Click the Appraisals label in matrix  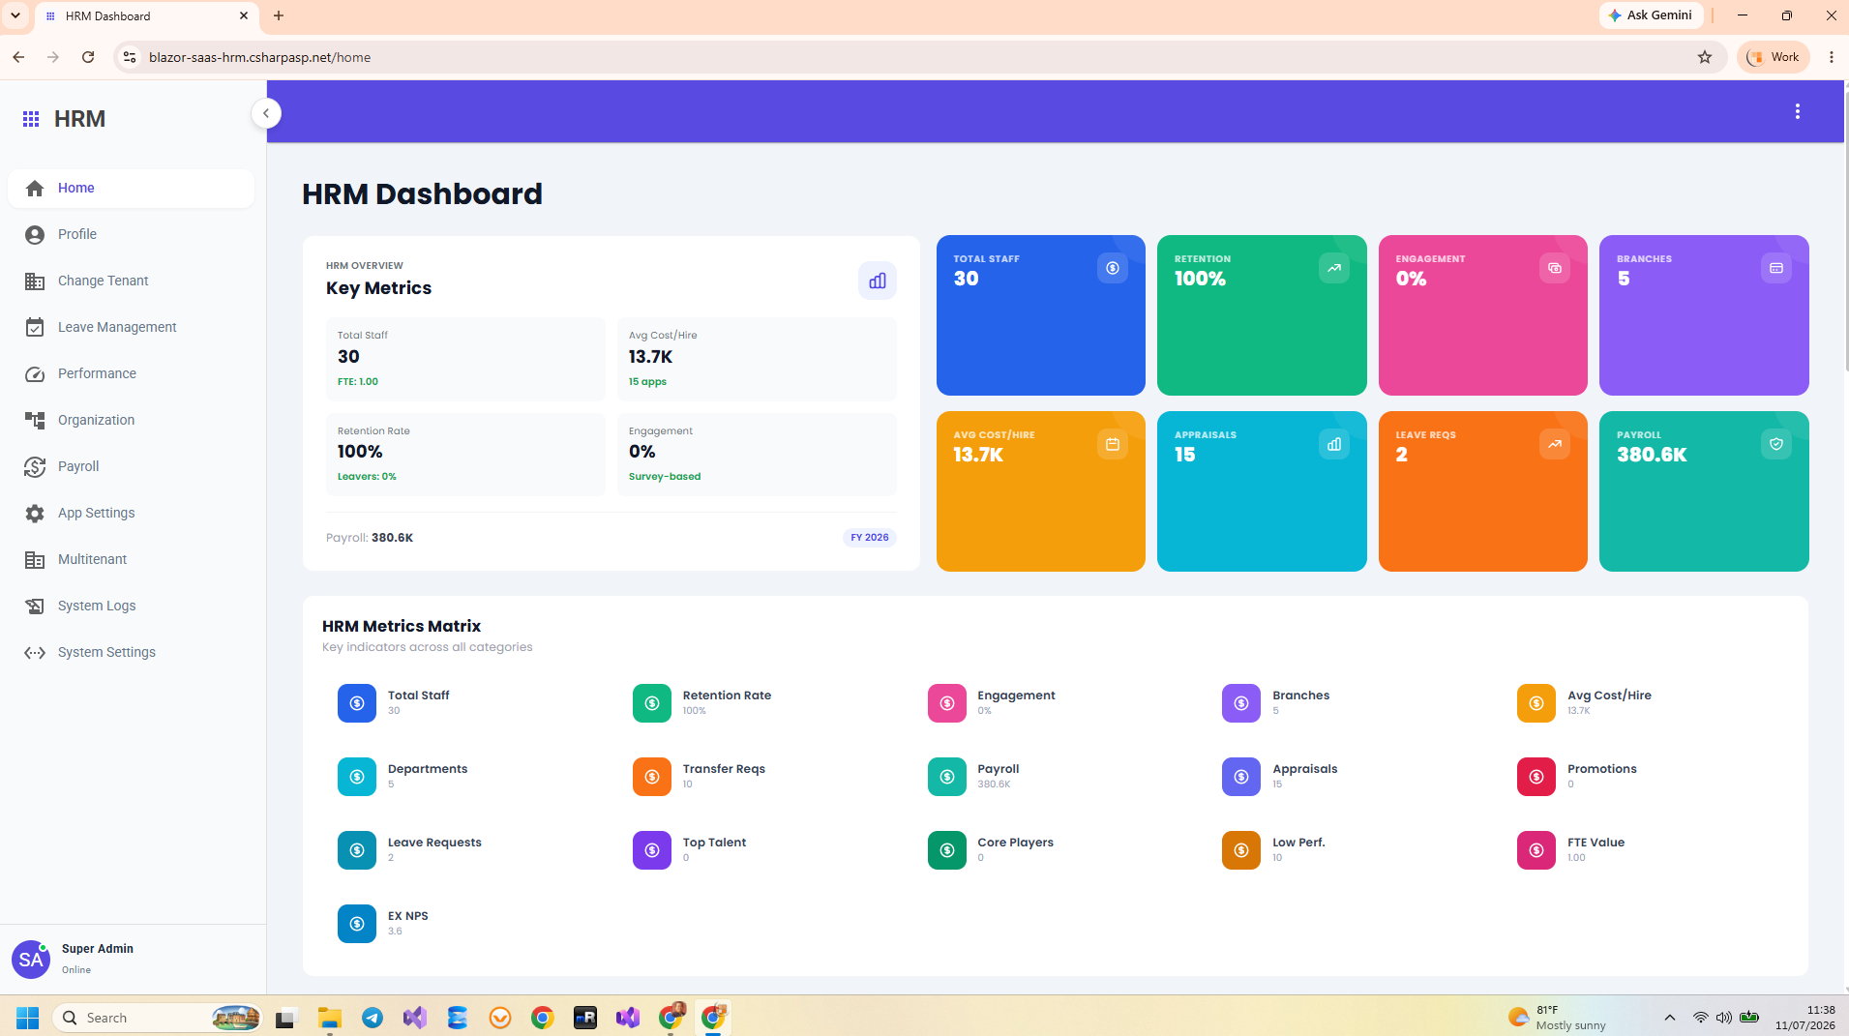point(1304,769)
